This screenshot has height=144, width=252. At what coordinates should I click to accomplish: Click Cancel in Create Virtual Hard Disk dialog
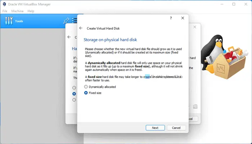point(176,128)
